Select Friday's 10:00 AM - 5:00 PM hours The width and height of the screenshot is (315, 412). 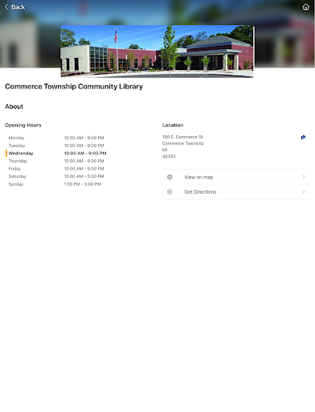[84, 169]
